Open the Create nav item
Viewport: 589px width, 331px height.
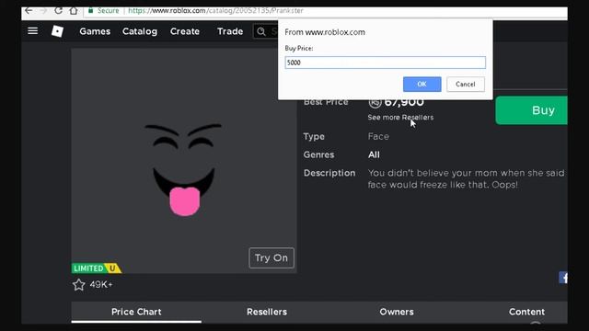click(x=185, y=31)
